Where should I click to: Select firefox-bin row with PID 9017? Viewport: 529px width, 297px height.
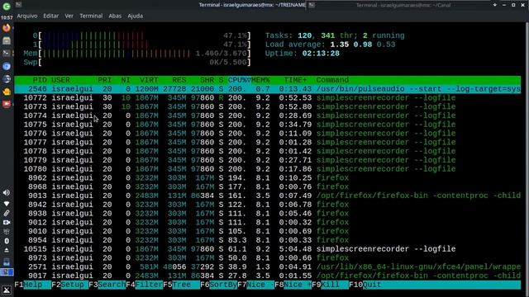(x=268, y=276)
